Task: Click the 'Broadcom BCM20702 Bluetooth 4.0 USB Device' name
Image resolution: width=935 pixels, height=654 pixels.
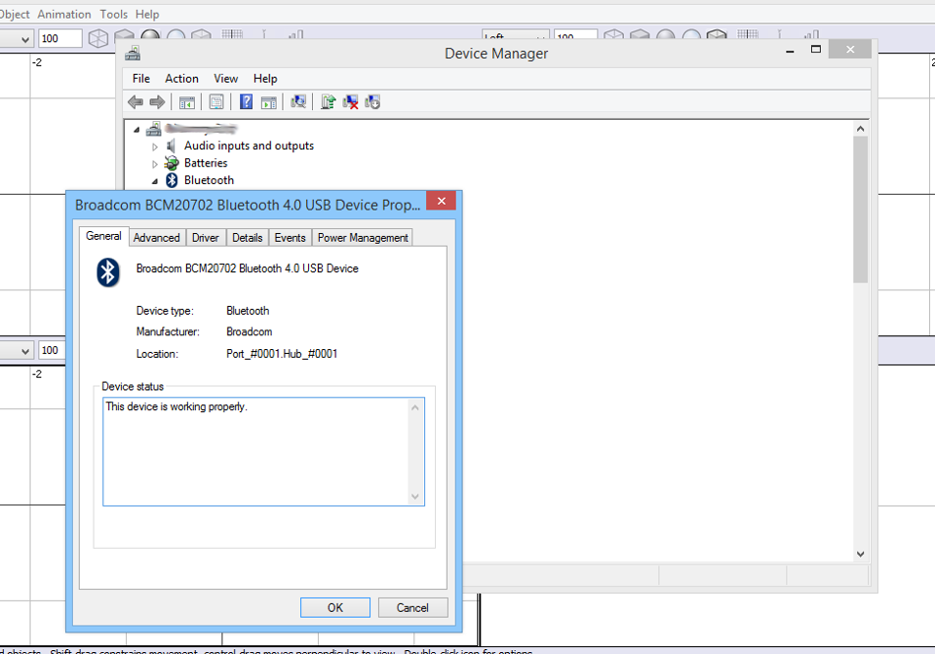Action: tap(247, 268)
